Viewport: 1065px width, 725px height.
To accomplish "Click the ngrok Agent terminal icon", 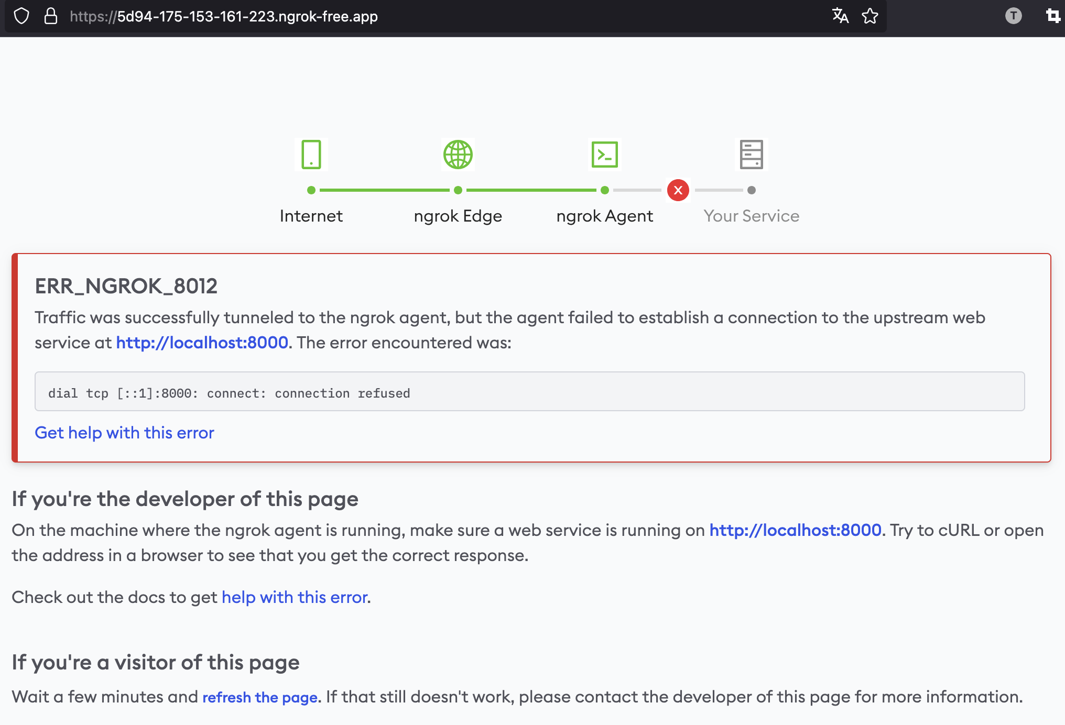I will (604, 155).
